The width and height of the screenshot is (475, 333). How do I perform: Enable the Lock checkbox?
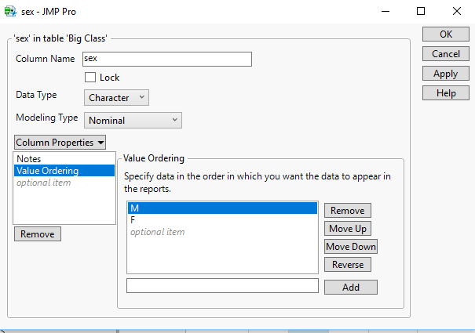(90, 78)
